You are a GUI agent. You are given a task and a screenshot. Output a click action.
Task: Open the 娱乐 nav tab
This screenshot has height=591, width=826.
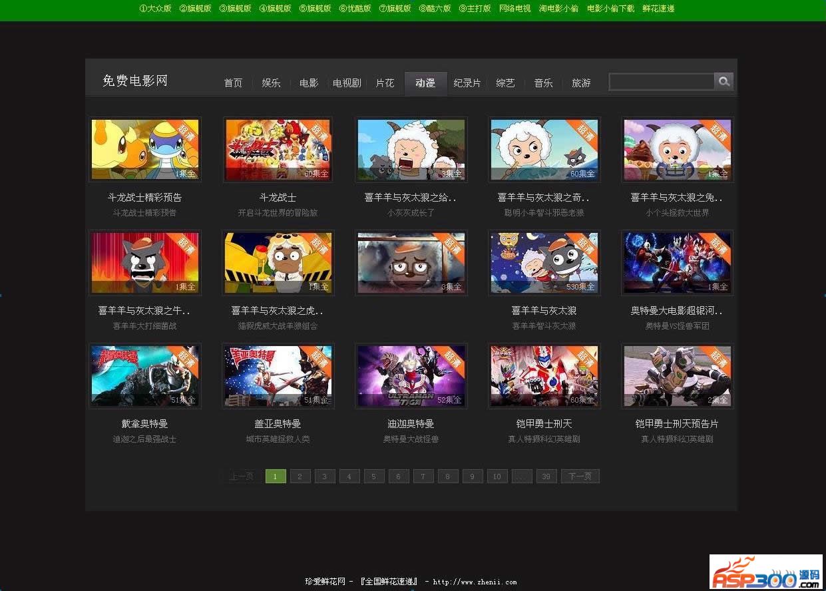[x=271, y=83]
